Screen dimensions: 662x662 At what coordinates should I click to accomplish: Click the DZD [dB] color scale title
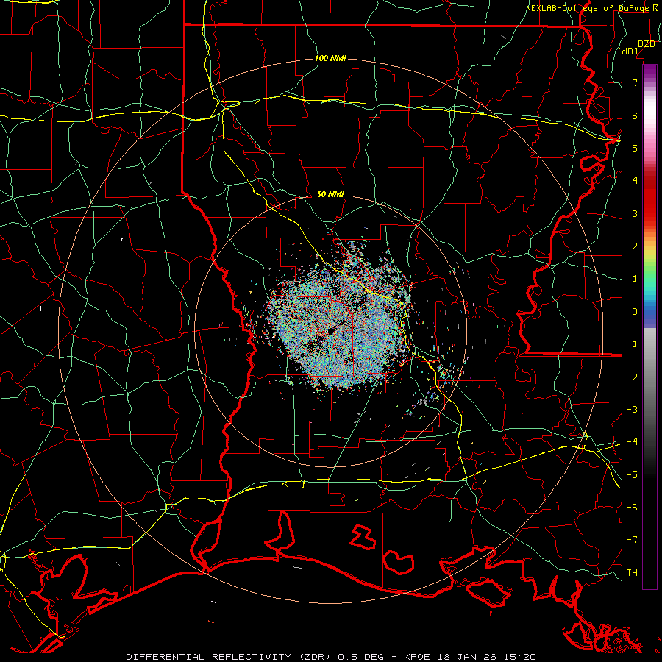(x=636, y=47)
